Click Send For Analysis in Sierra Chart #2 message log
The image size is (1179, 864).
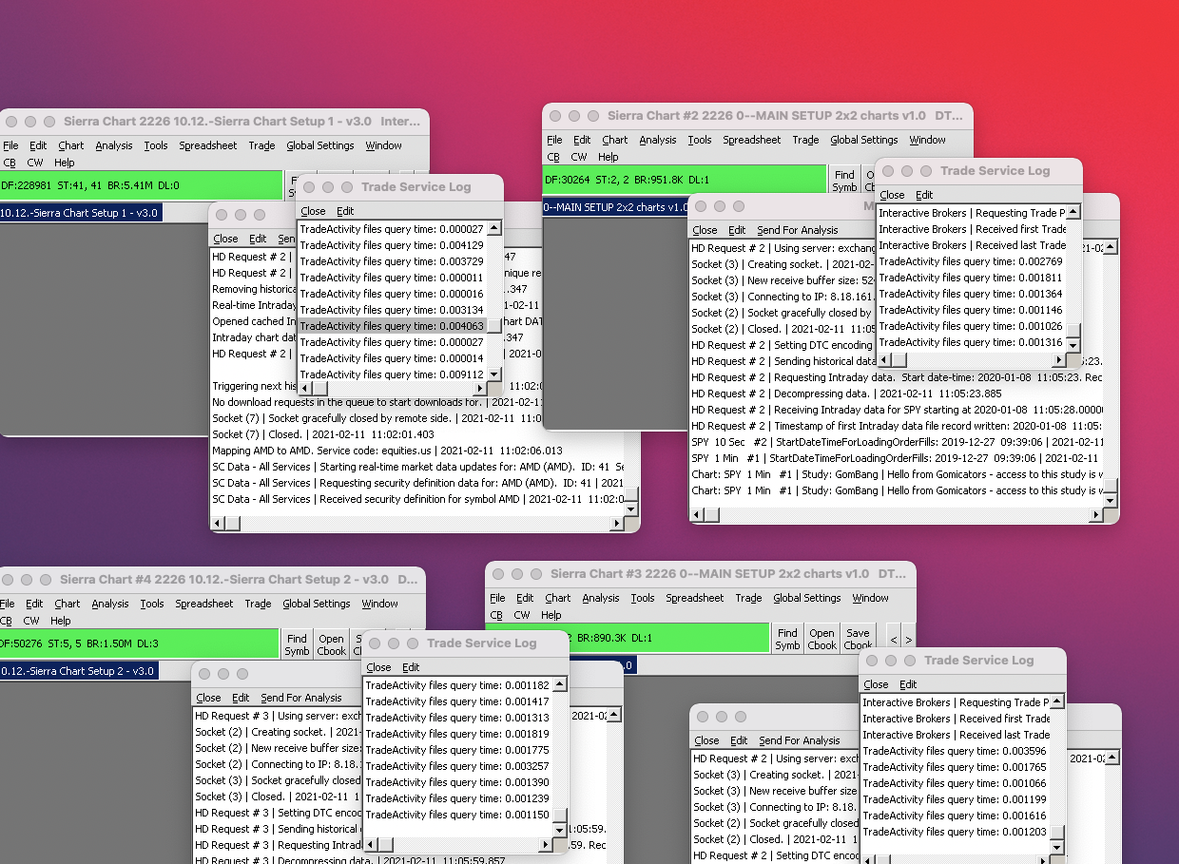tap(798, 230)
